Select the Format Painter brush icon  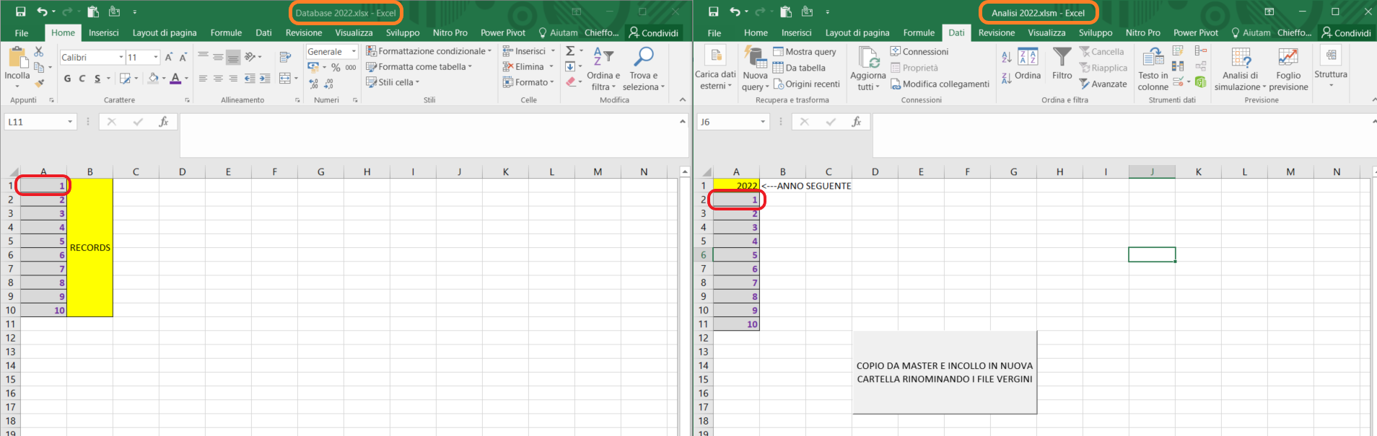click(40, 83)
